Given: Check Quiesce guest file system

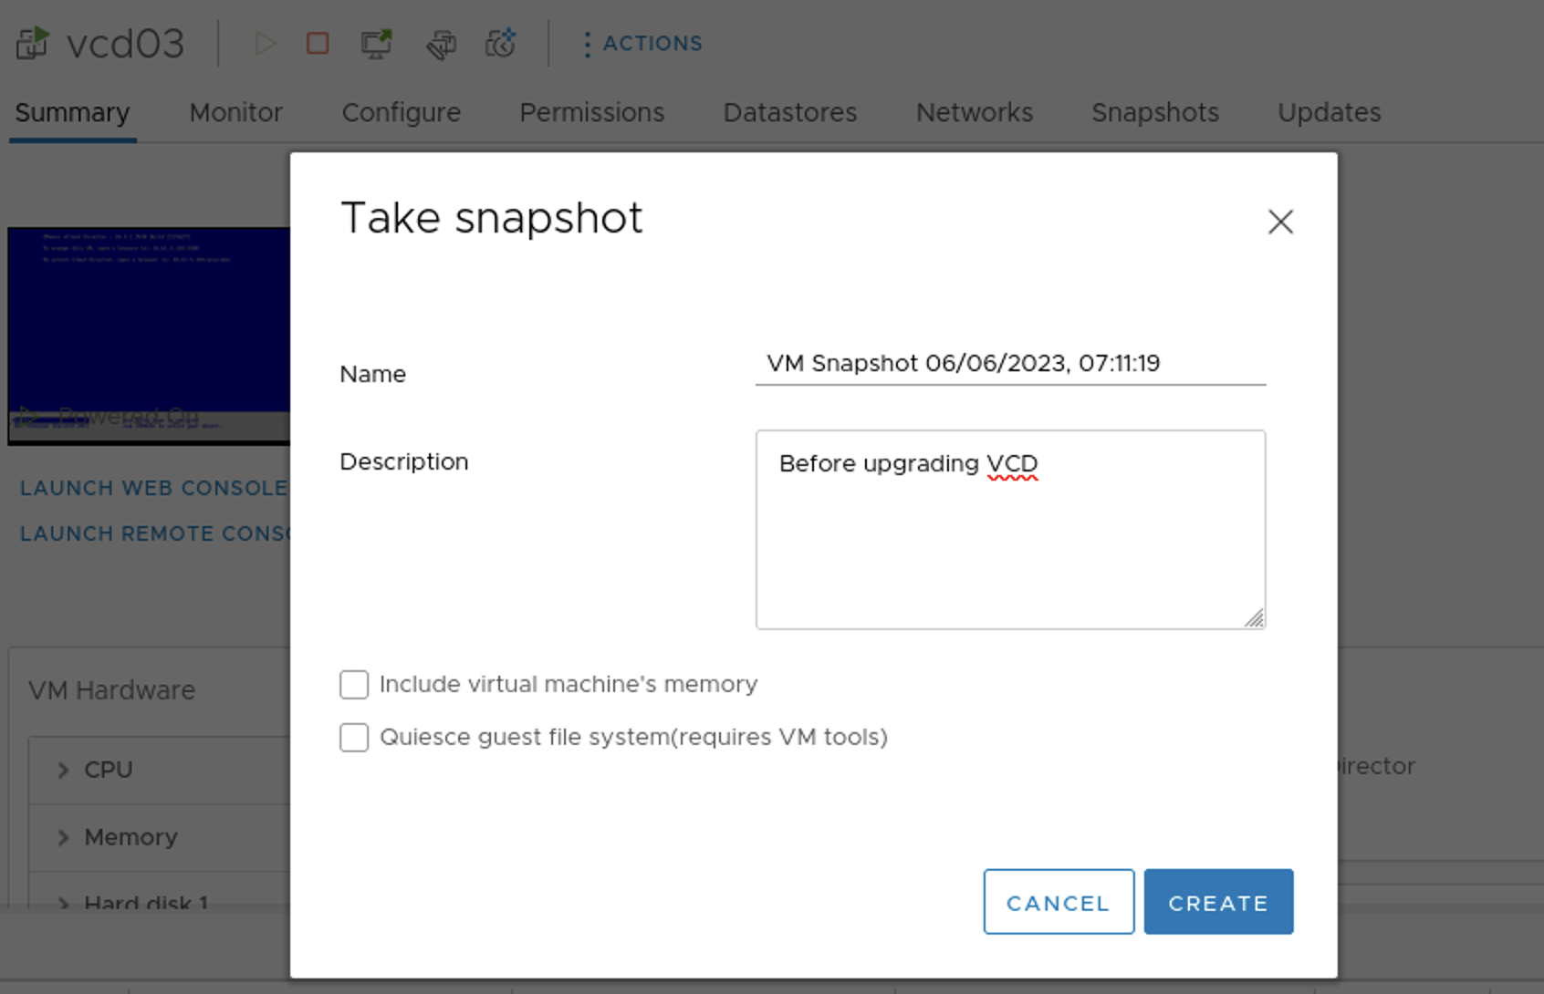Looking at the screenshot, I should pos(353,737).
